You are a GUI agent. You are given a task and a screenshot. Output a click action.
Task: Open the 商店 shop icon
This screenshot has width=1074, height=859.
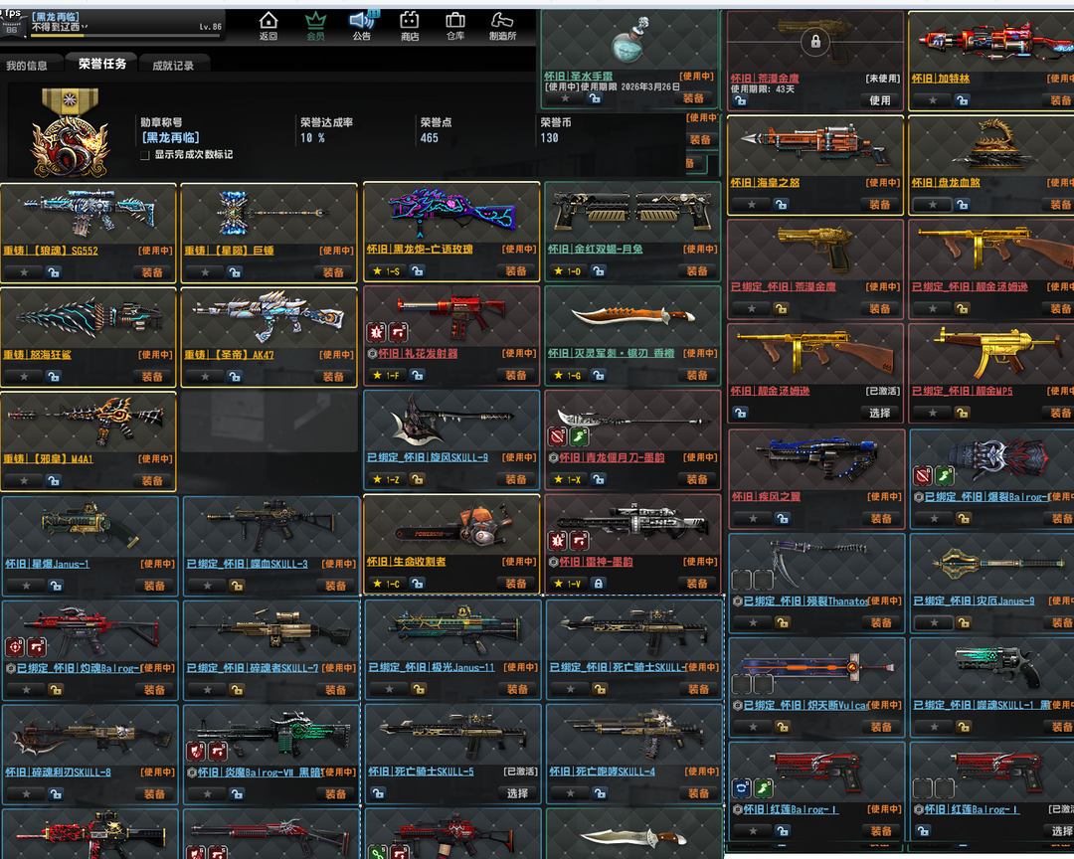410,26
